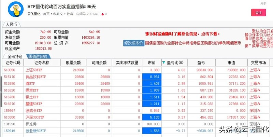Select the 沪深300ETF row name
Viewport: 273px width, 137px height.
coord(35,117)
